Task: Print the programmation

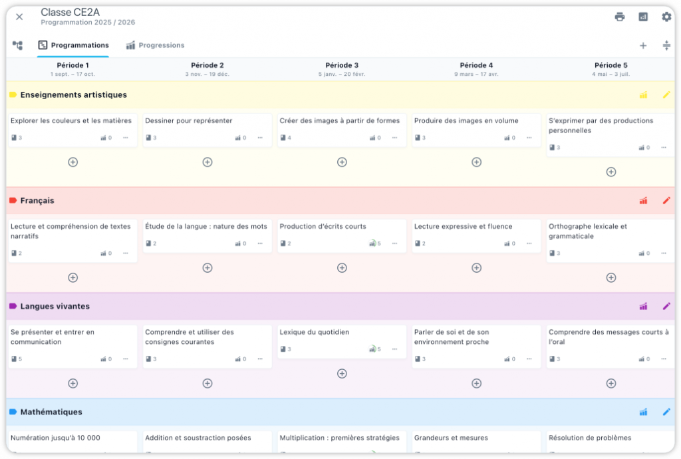Action: coord(620,17)
